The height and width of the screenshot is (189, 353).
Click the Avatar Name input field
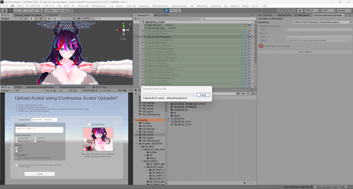44,120
